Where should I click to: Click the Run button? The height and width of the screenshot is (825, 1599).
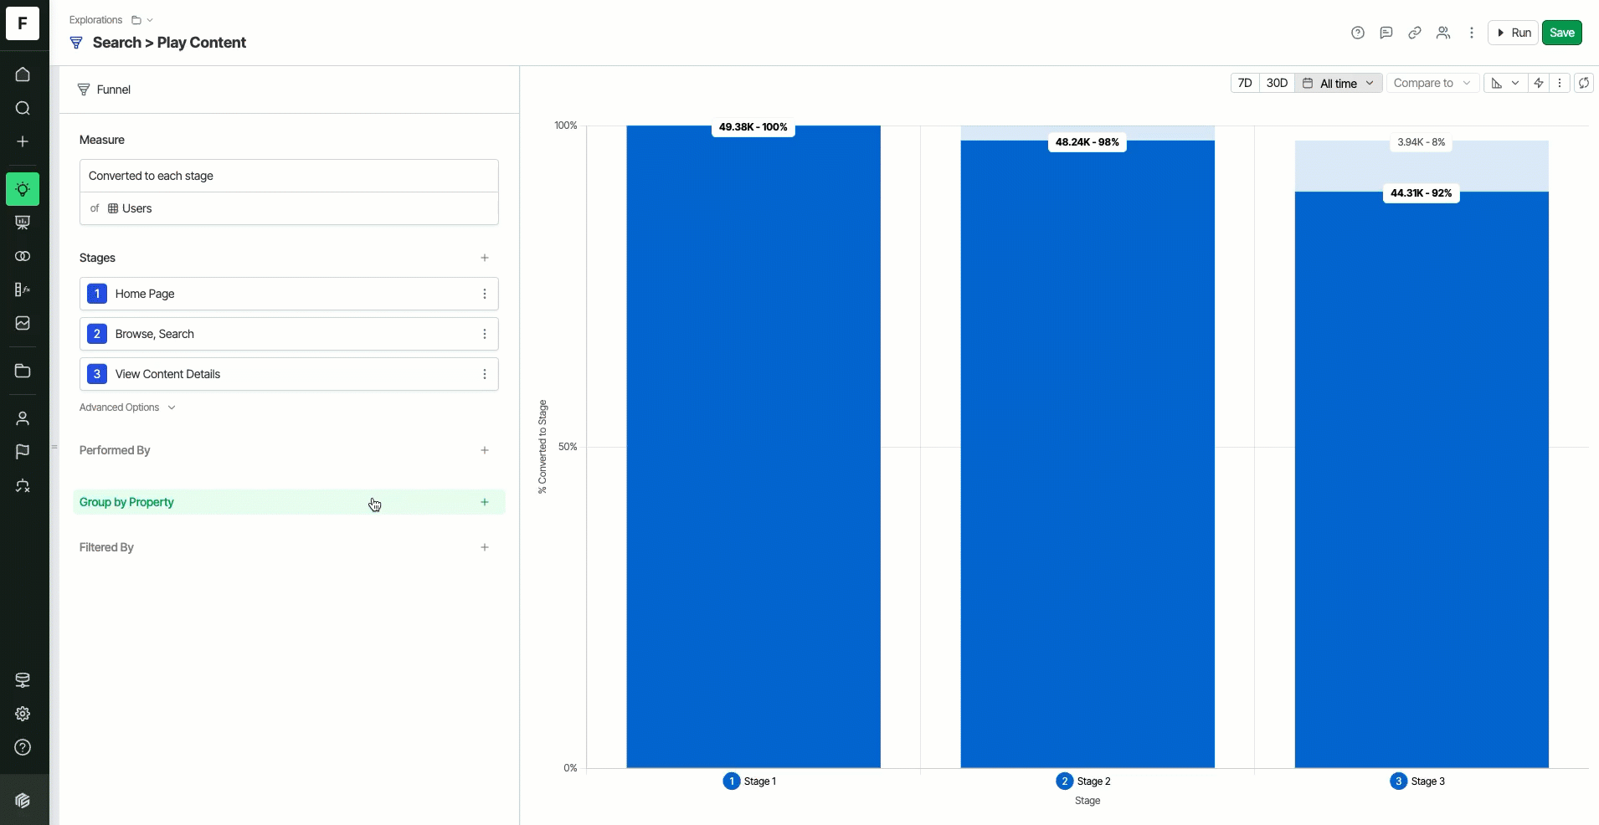[1514, 33]
